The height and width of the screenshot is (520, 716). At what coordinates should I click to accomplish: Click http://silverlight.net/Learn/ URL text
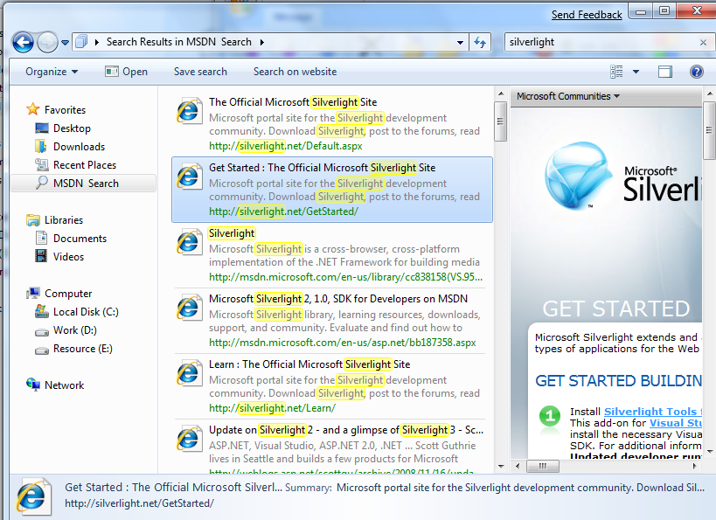272,409
